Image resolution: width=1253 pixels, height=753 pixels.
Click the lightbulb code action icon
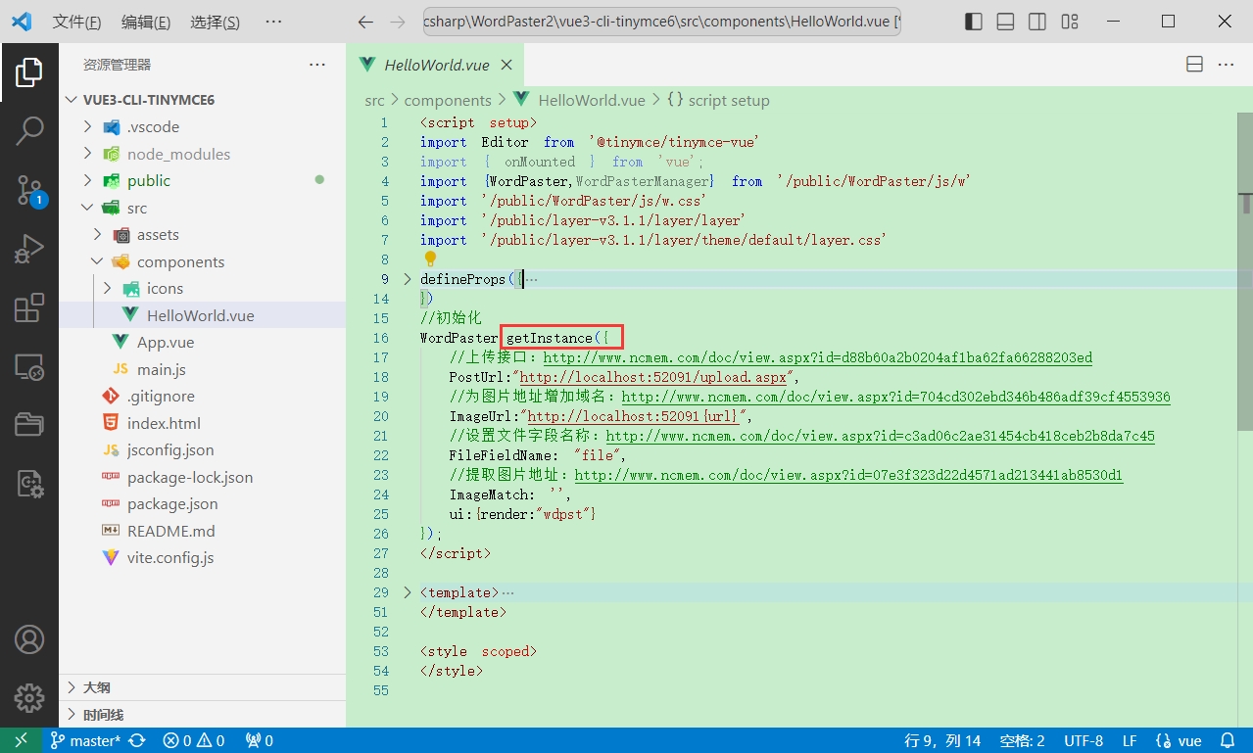click(x=429, y=259)
